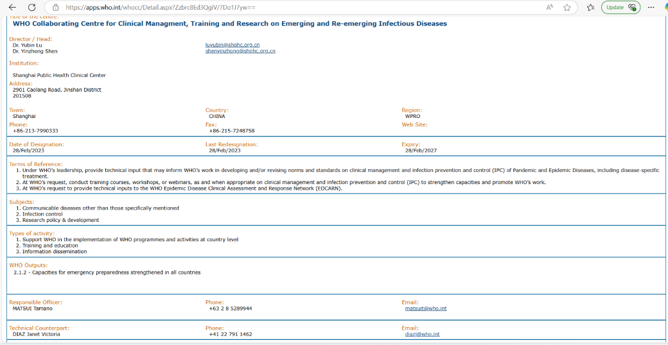Click activity Support WHO in implementation
This screenshot has height=345, width=668.
pos(130,239)
